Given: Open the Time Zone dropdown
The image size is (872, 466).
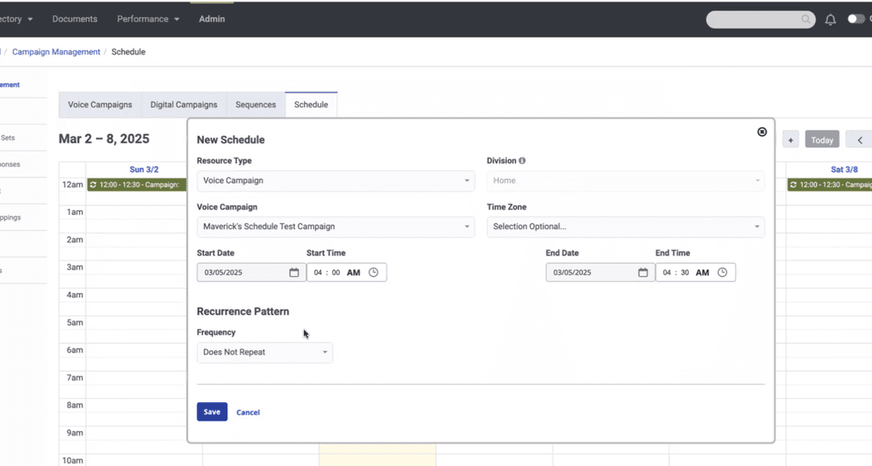Looking at the screenshot, I should 625,227.
